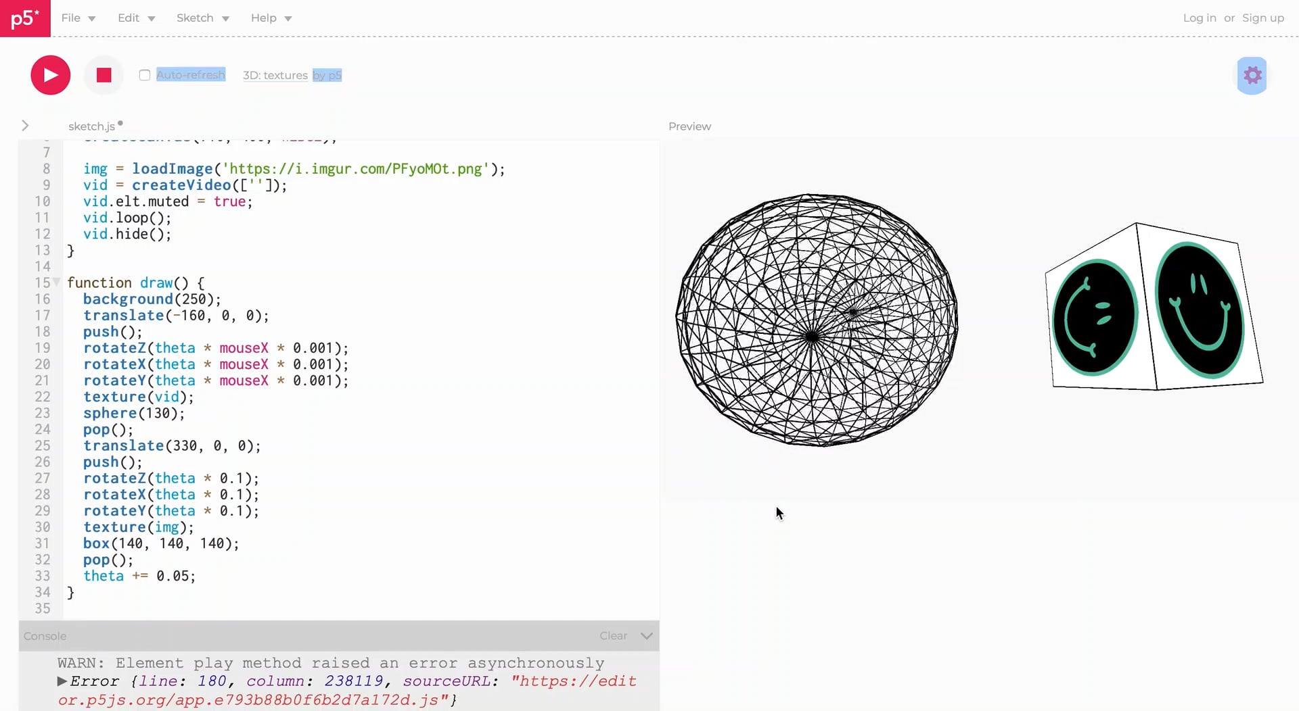Click line 23 'sphere(130);' code
The image size is (1299, 711).
(134, 413)
